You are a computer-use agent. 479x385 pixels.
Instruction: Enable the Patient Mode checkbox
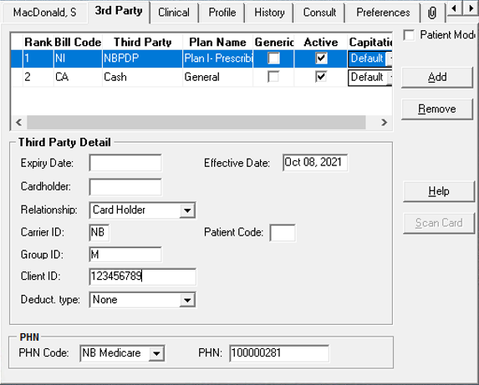click(x=409, y=35)
